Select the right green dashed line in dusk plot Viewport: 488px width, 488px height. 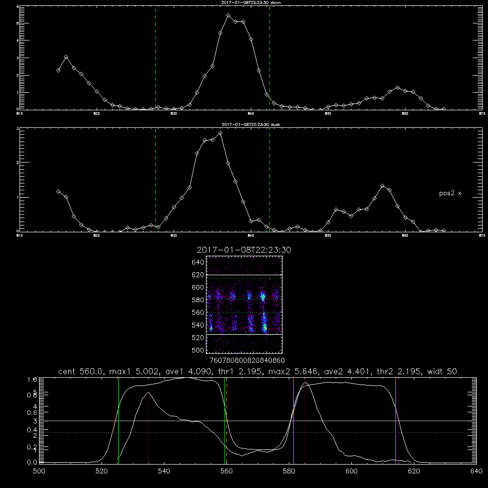tap(269, 180)
